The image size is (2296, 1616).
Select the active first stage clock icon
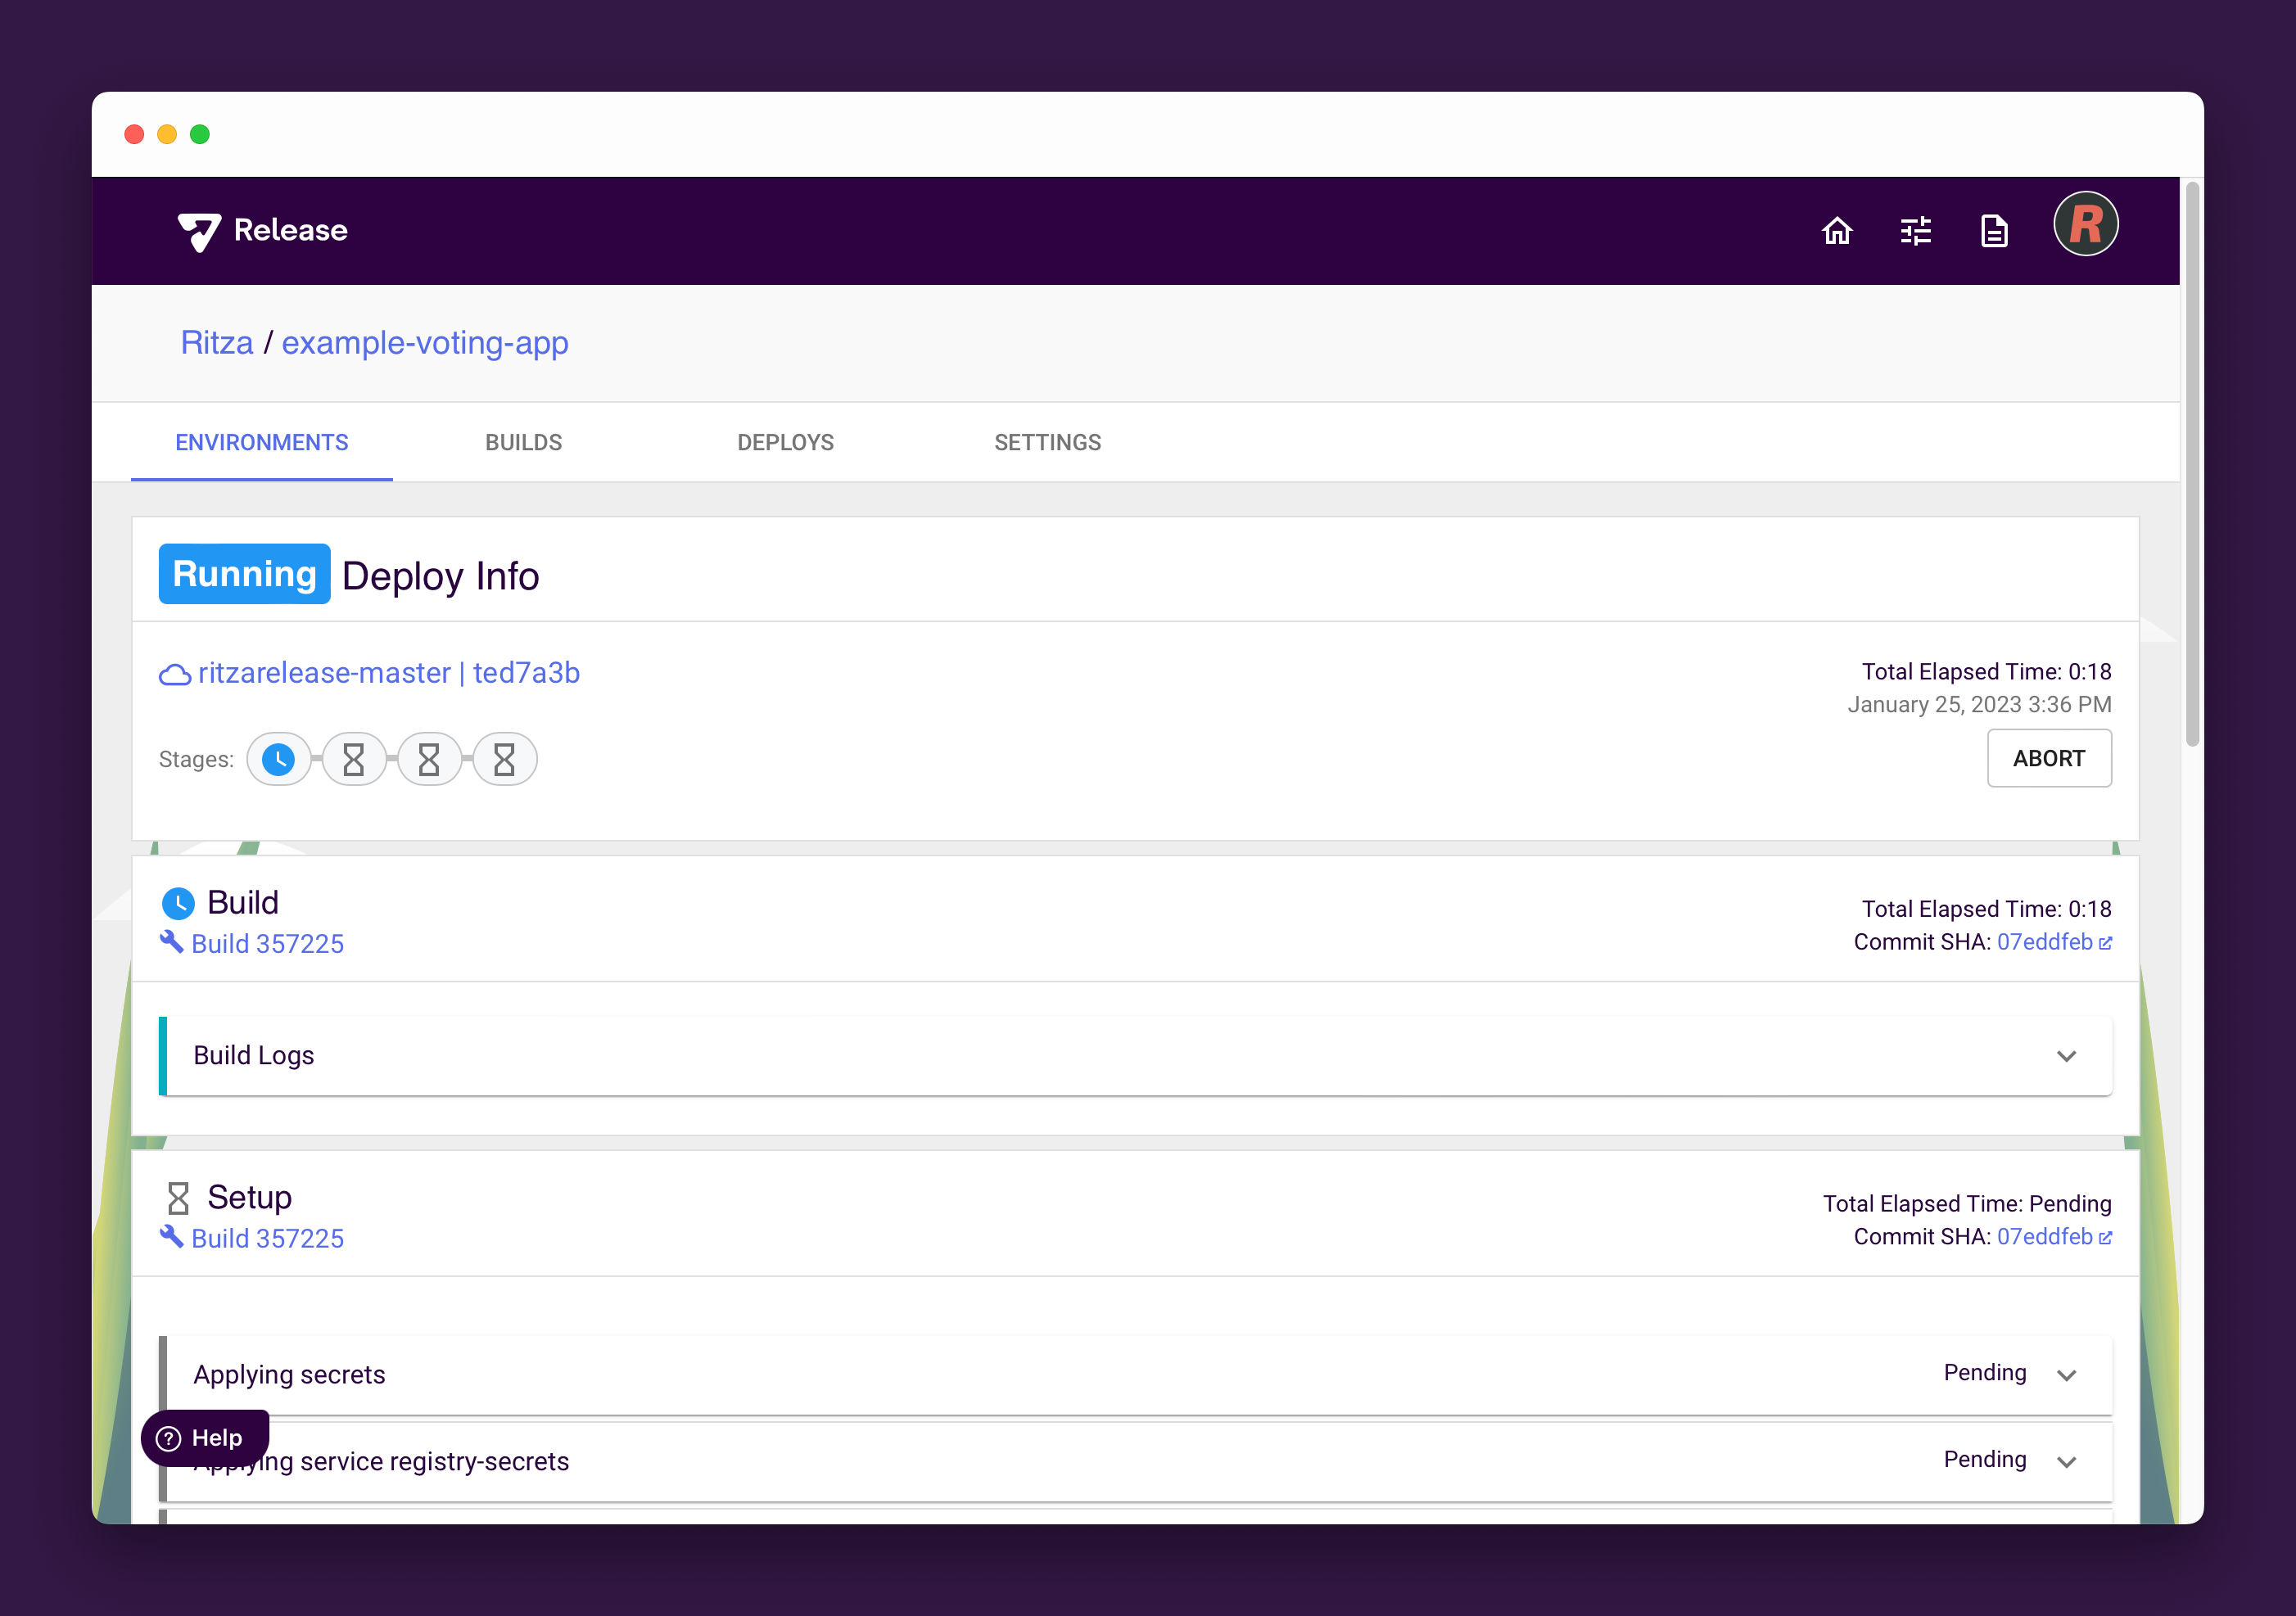click(x=278, y=760)
